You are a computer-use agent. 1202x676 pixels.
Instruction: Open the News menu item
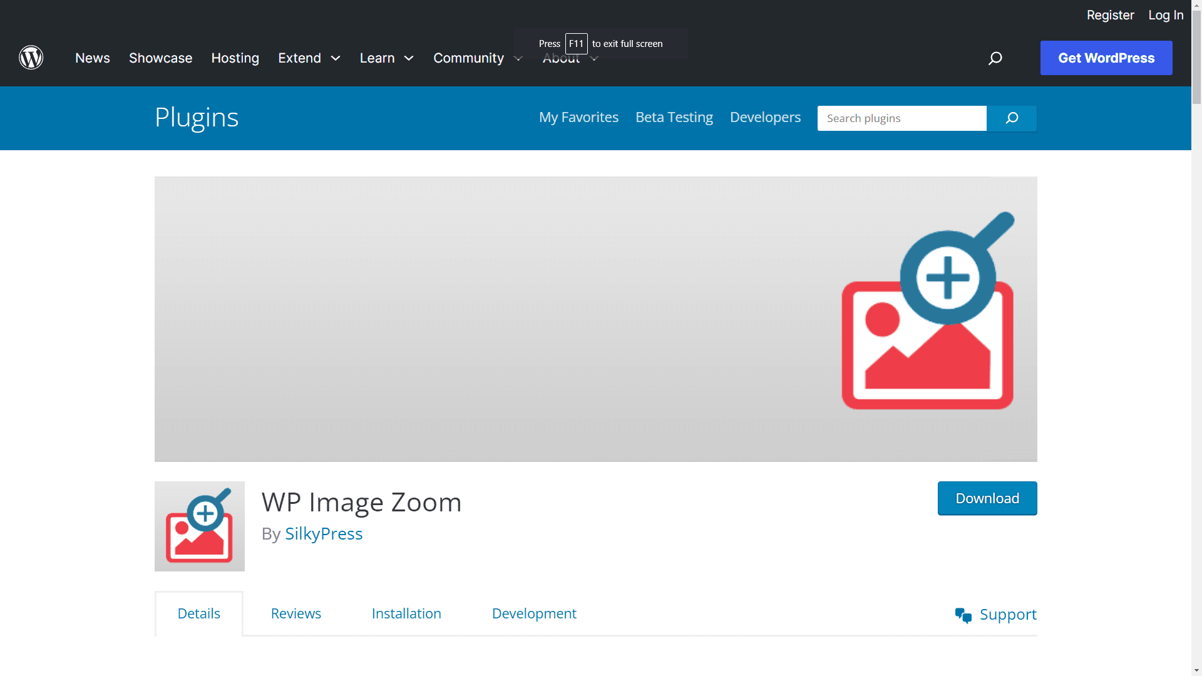click(x=93, y=58)
